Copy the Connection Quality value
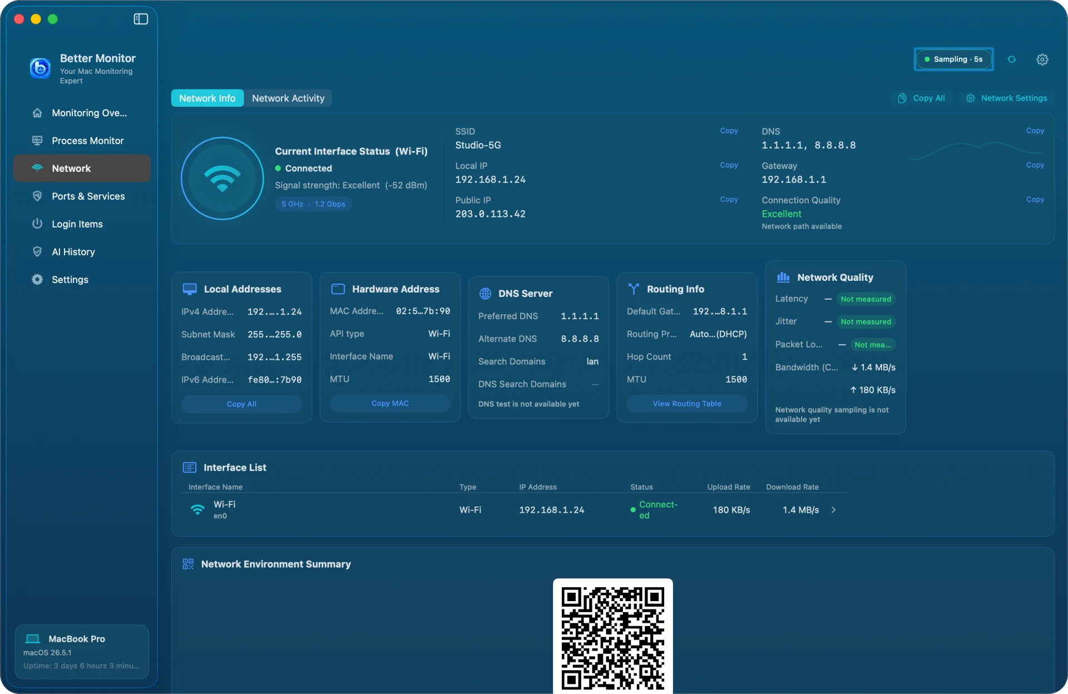1068x694 pixels. pos(1035,200)
